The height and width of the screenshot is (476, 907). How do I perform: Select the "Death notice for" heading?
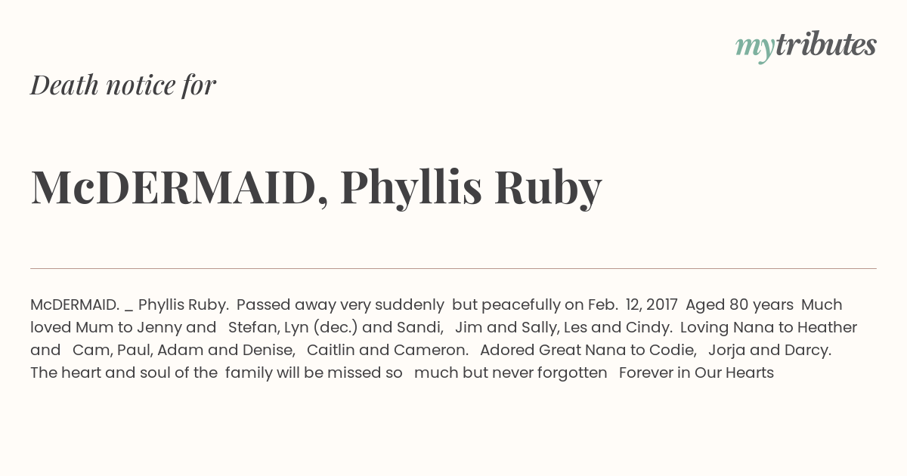click(x=123, y=85)
